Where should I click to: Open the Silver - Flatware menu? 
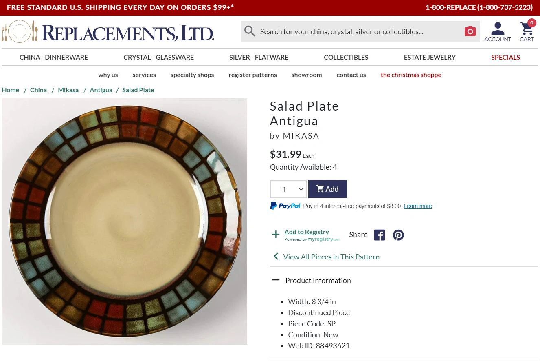click(x=259, y=57)
